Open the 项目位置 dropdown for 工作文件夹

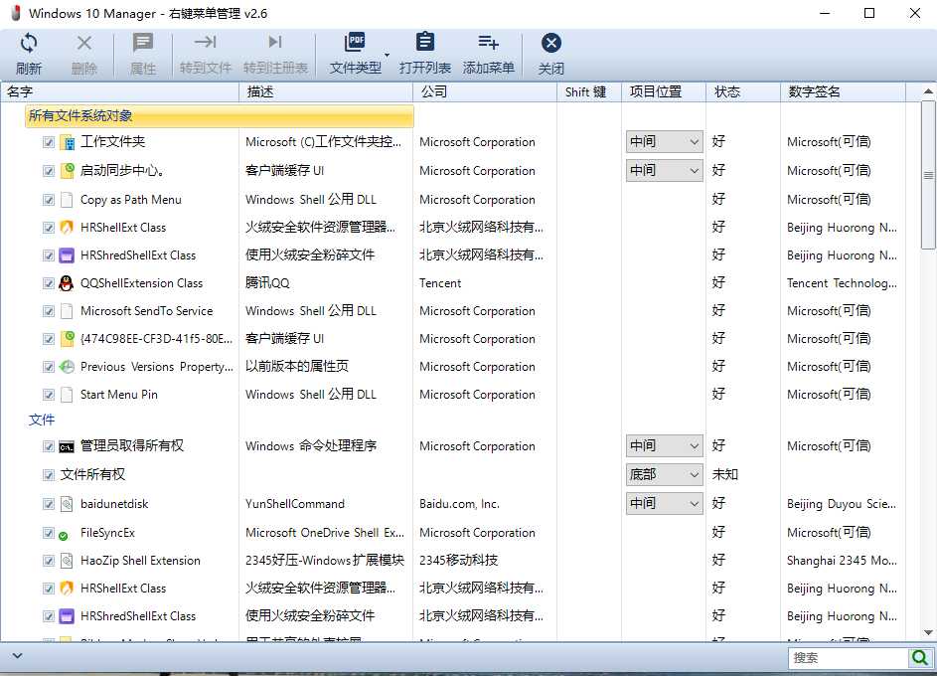[664, 141]
